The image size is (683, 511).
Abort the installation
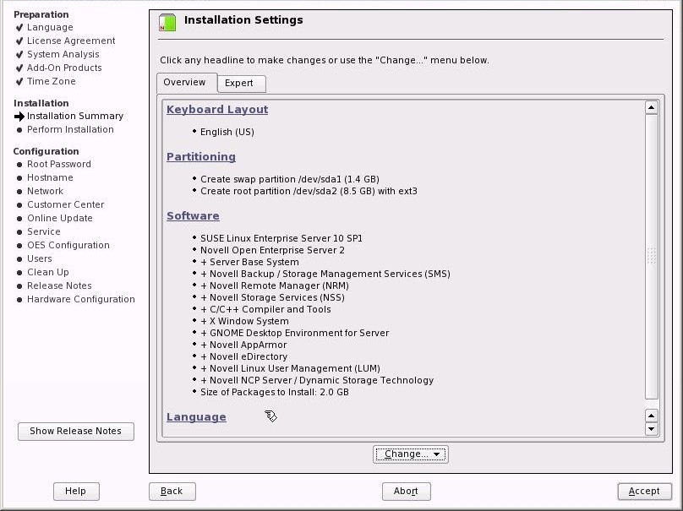(406, 491)
